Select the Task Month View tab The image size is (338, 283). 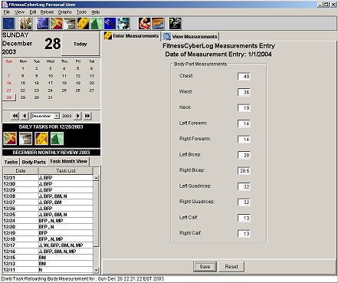pyautogui.click(x=68, y=161)
